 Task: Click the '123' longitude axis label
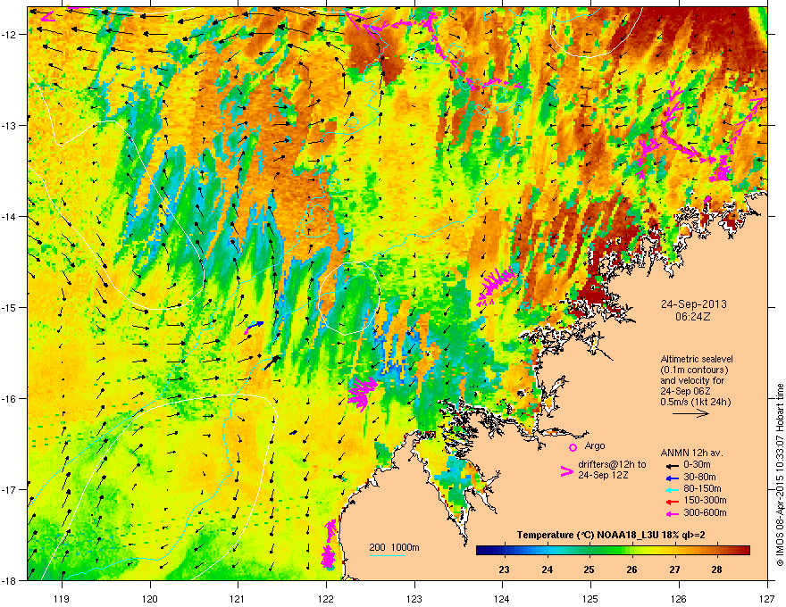414,598
